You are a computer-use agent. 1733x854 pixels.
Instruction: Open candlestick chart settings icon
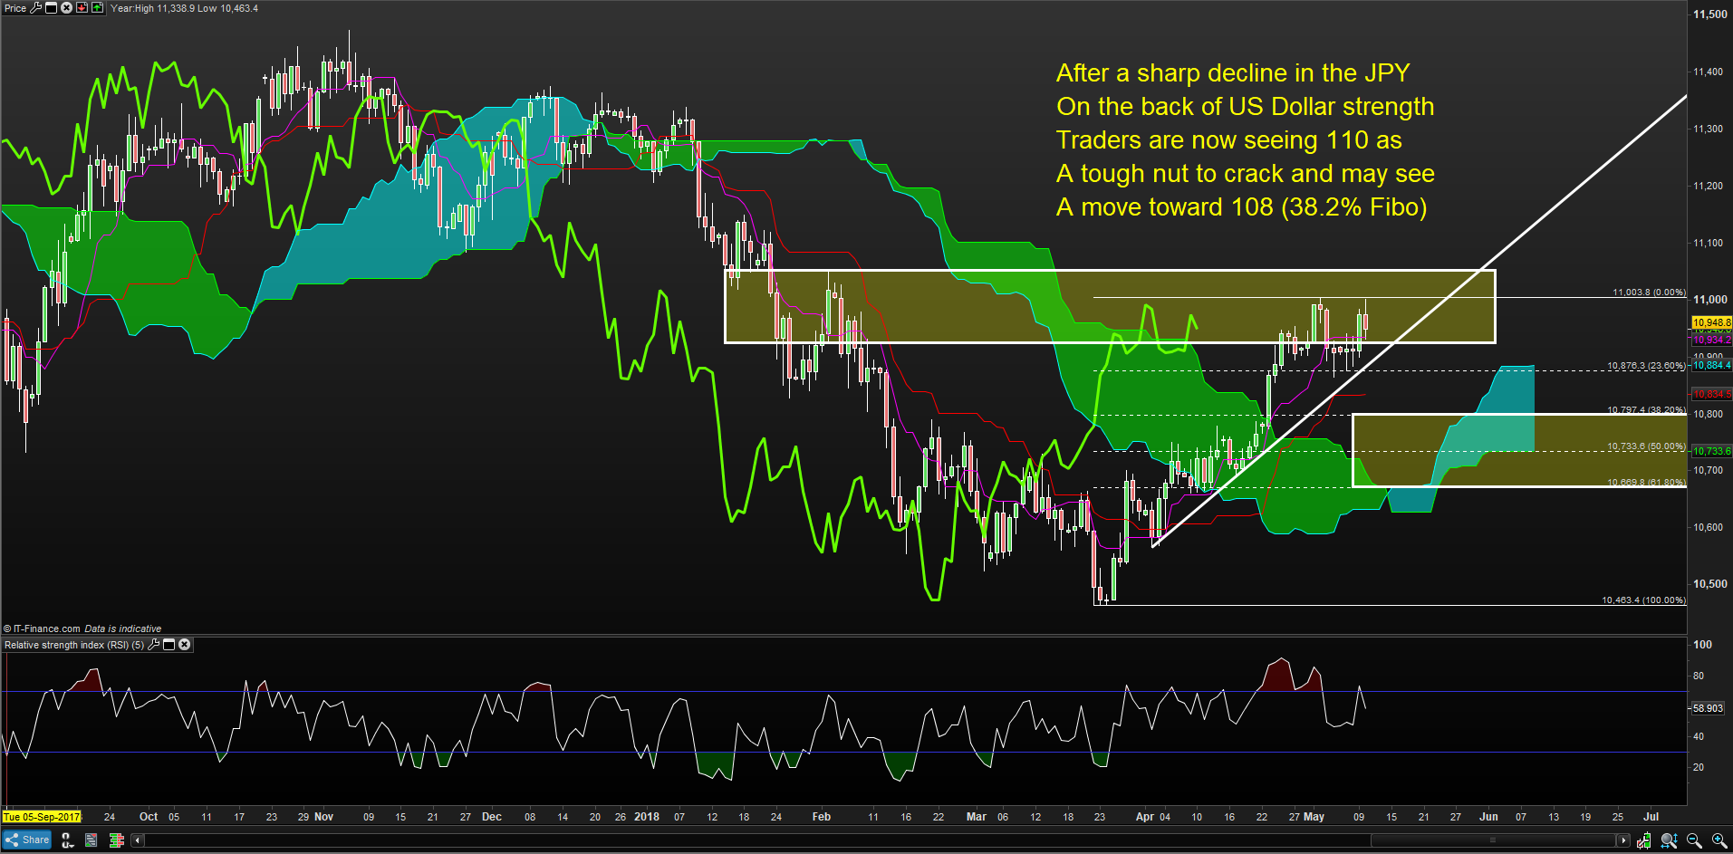[x=1643, y=840]
